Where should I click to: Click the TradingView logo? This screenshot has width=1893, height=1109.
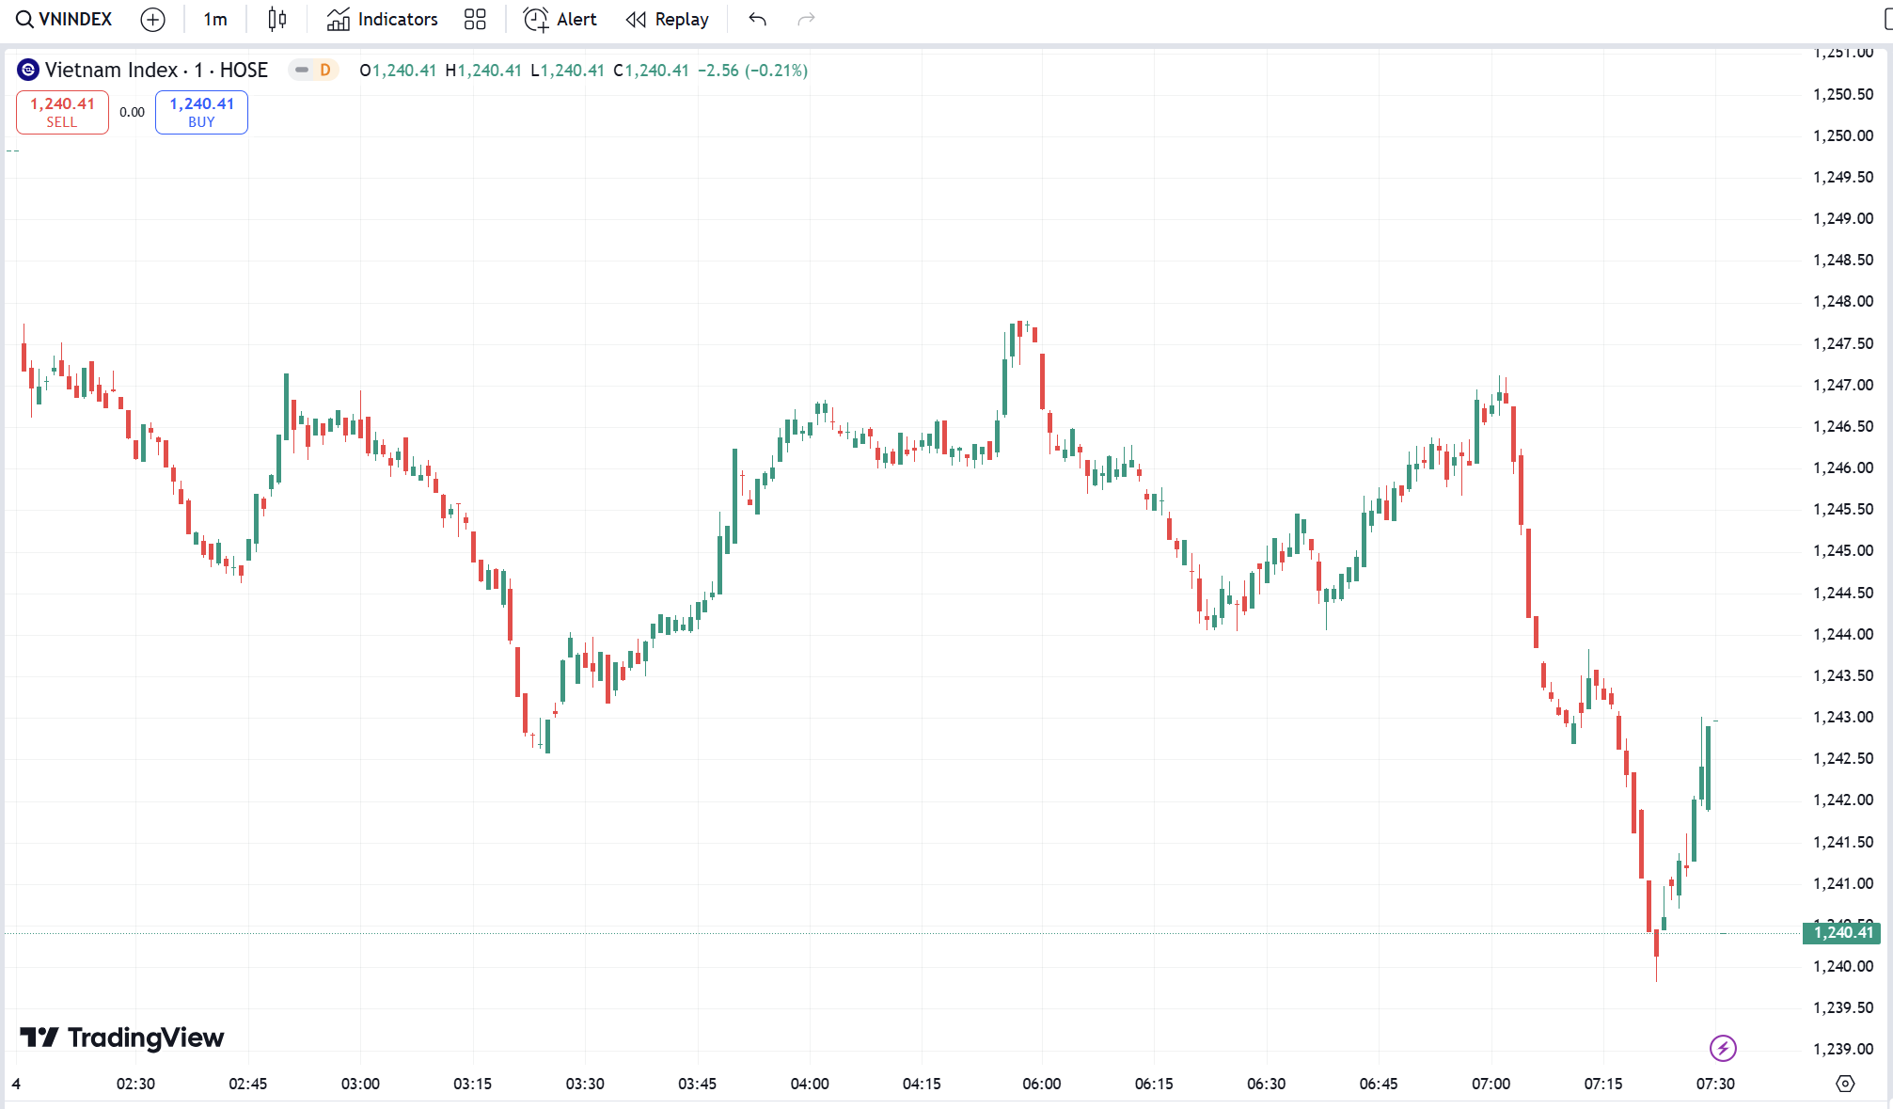click(x=122, y=1038)
